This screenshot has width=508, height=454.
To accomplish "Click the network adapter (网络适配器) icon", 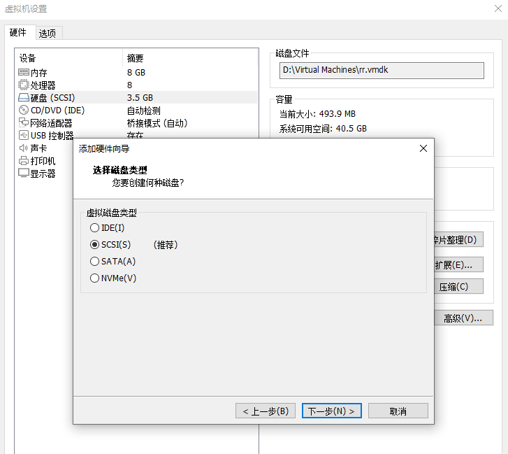I will pyautogui.click(x=23, y=123).
